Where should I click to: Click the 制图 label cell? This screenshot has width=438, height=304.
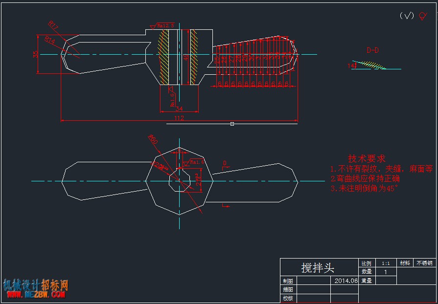288,281
